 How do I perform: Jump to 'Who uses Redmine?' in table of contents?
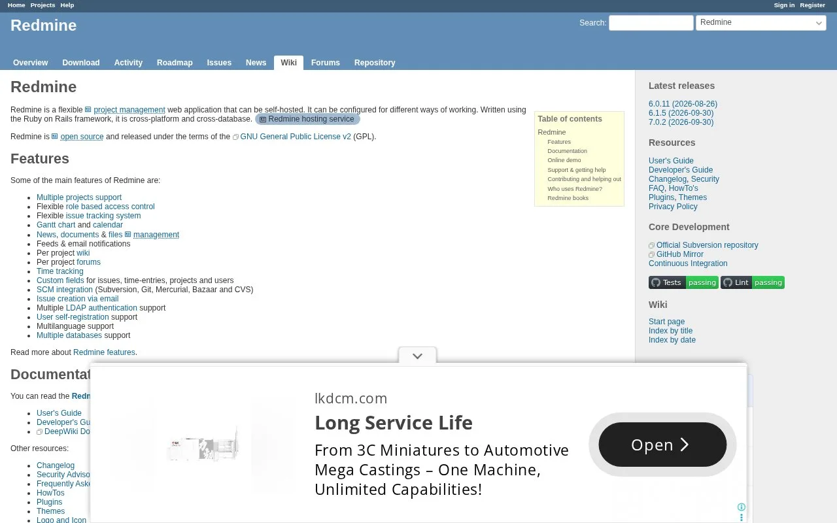pyautogui.click(x=575, y=189)
